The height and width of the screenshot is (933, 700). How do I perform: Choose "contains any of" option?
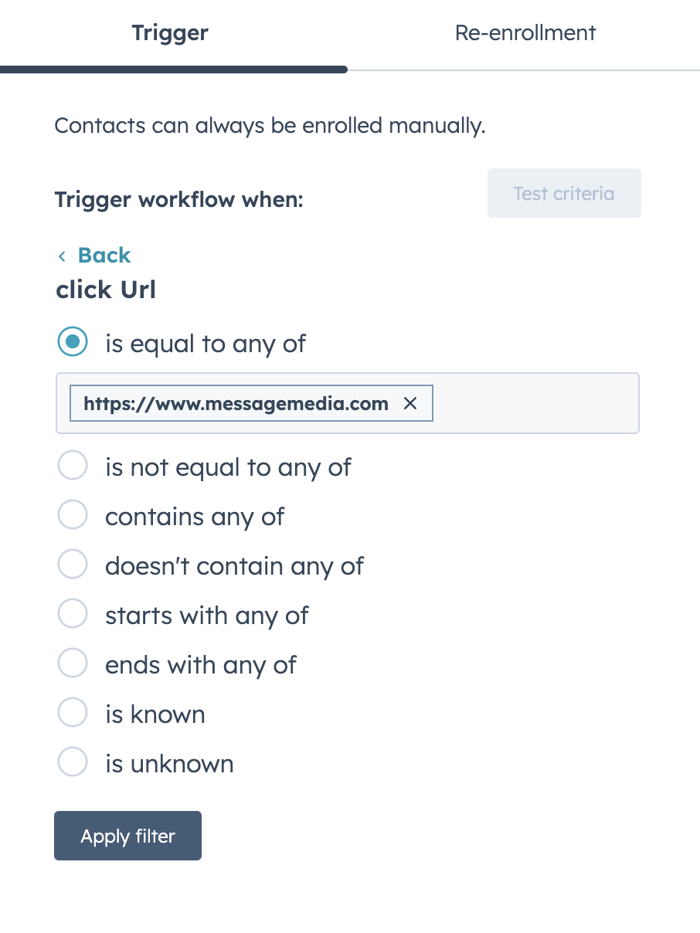point(73,515)
